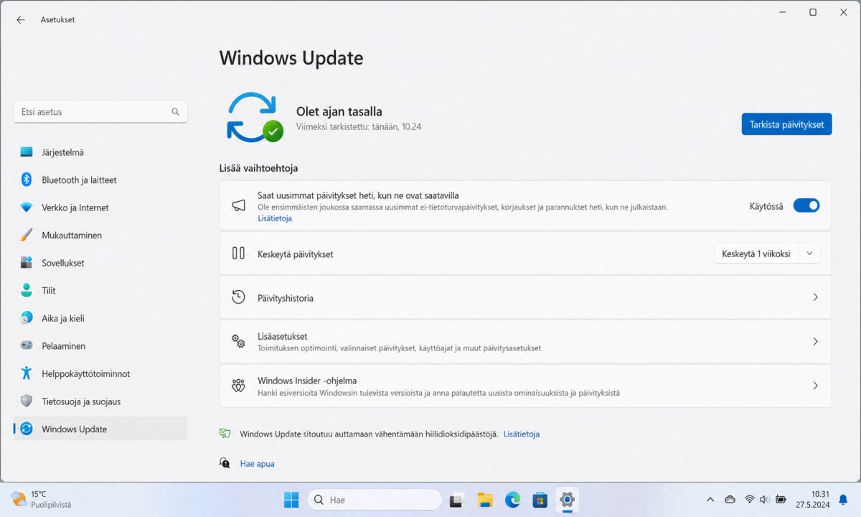Click the Järjestelmä monitor icon
The height and width of the screenshot is (517, 861).
pyautogui.click(x=27, y=152)
